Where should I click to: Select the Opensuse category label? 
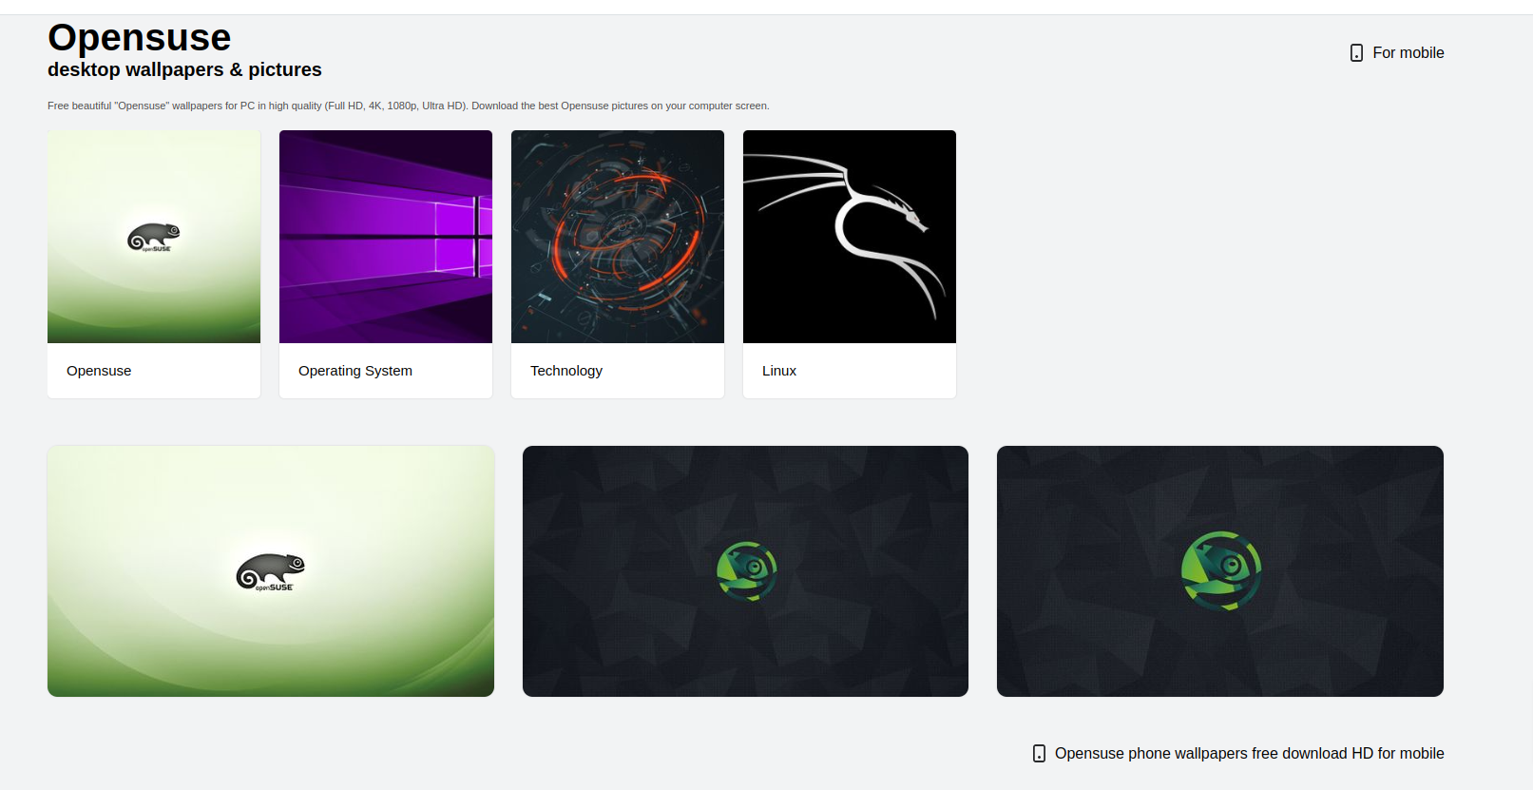pos(99,371)
